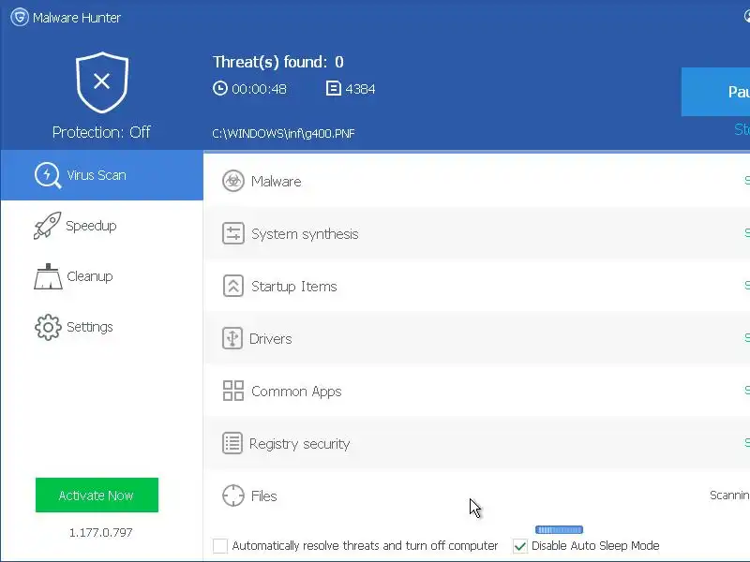Click the Registry security row label
This screenshot has height=562, width=750.
pyautogui.click(x=299, y=444)
